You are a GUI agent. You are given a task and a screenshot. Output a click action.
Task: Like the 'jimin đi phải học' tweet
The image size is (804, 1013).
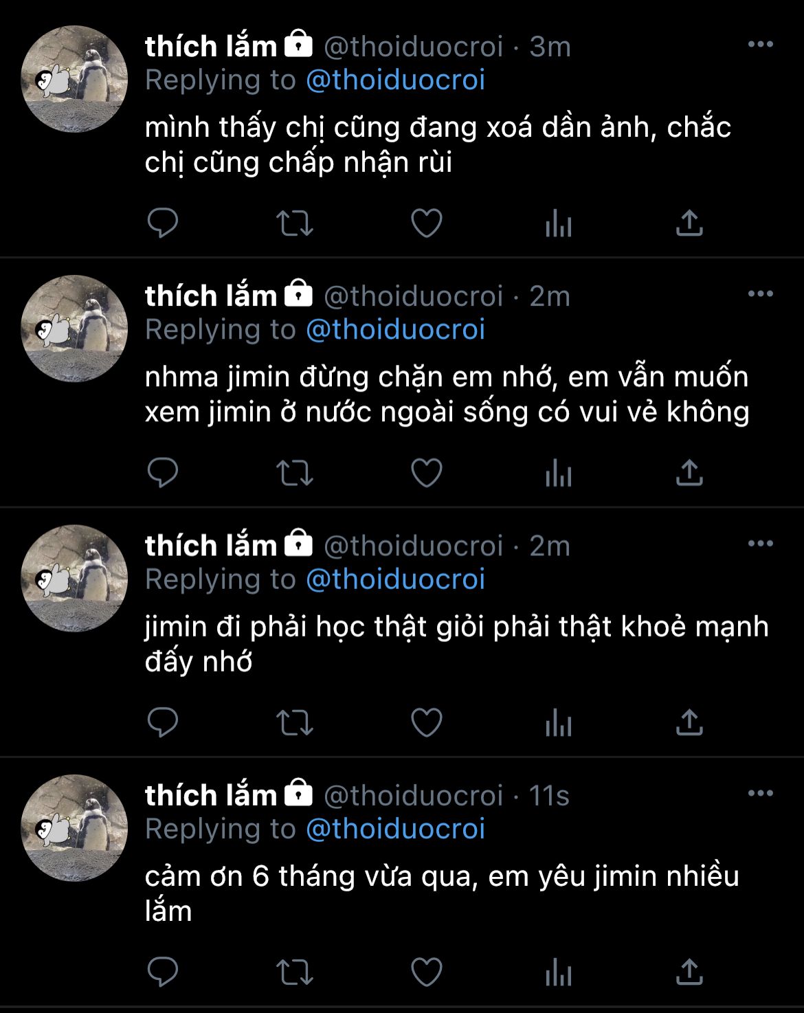pos(426,722)
